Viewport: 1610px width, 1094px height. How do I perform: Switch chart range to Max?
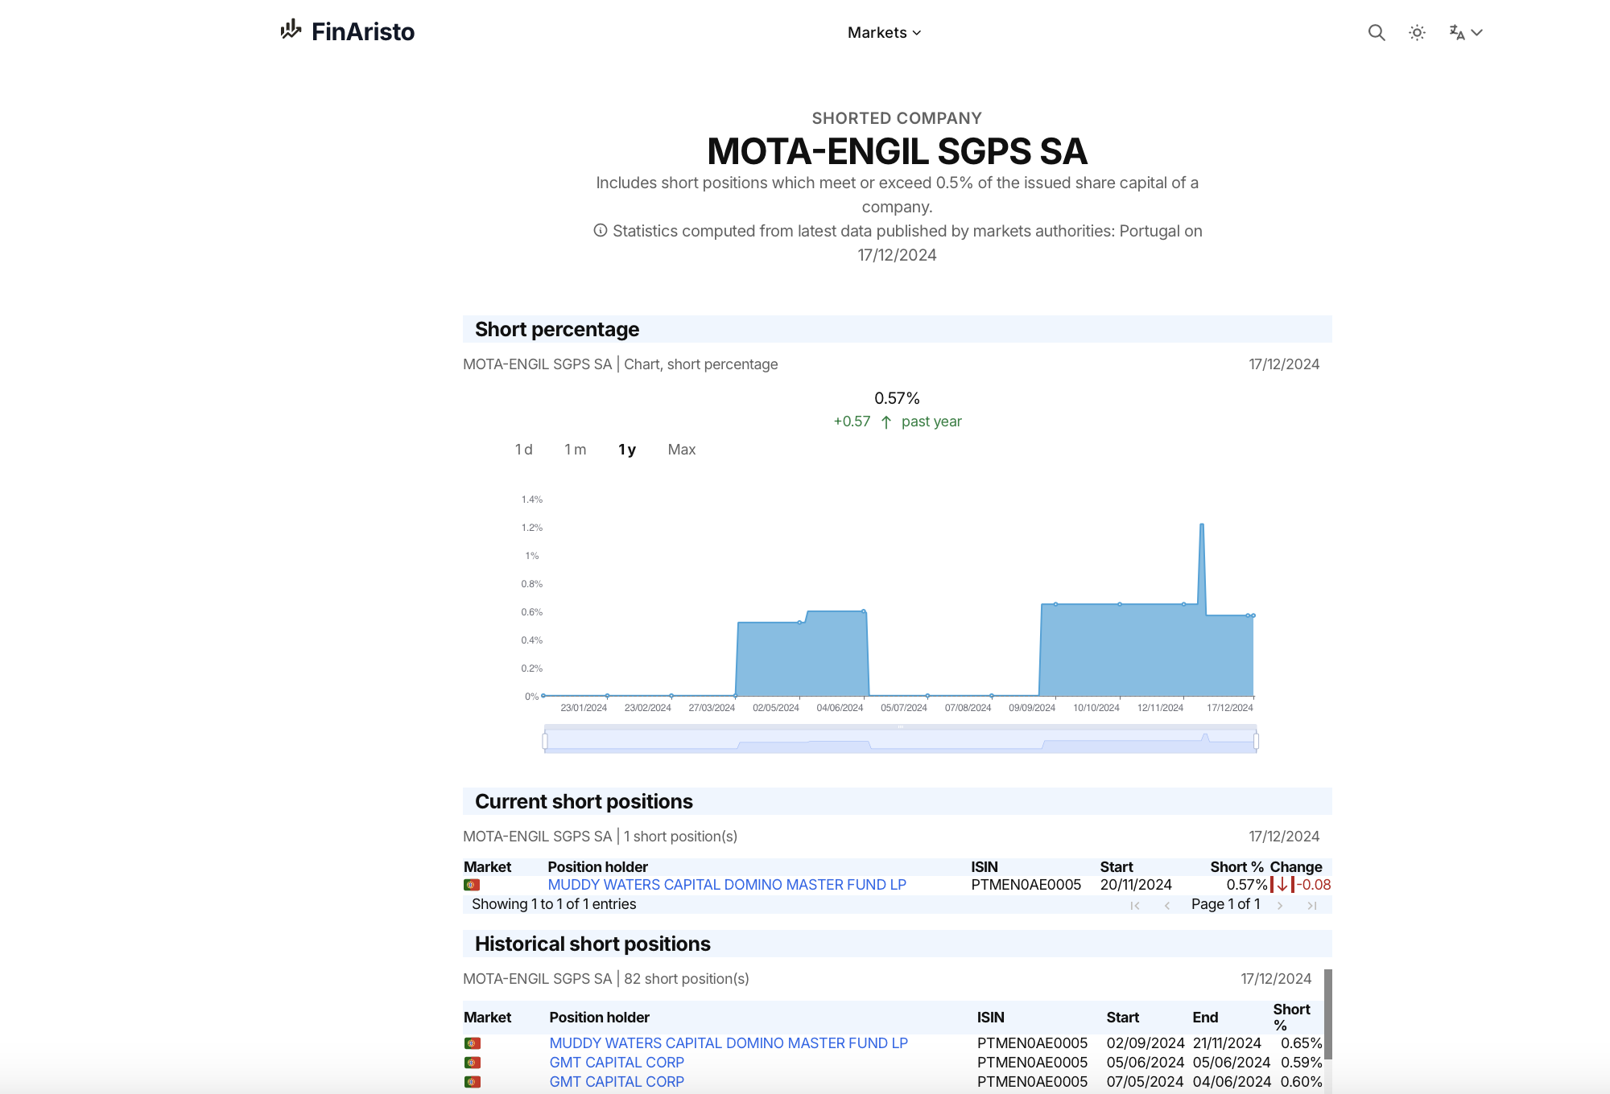click(681, 450)
